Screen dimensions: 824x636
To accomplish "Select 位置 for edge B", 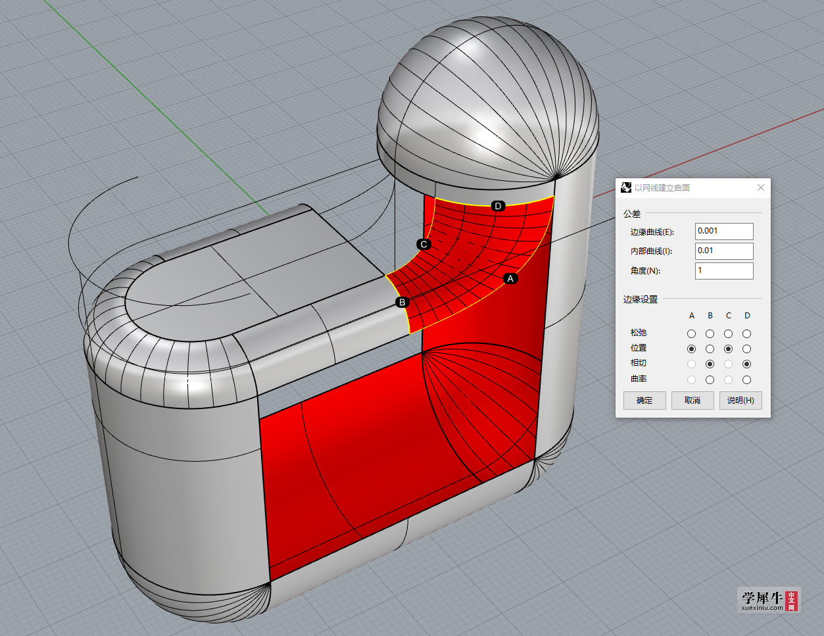I will click(710, 349).
